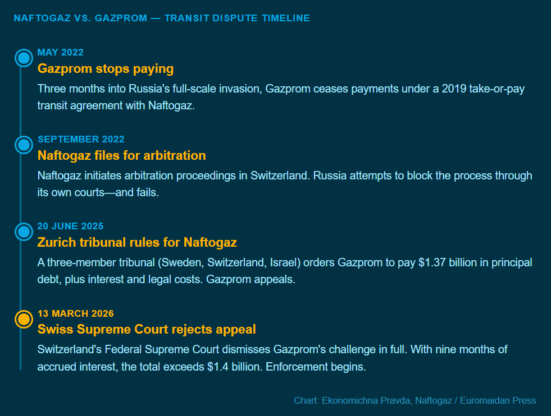Select the September 2022 date label
551x416 pixels.
[81, 139]
